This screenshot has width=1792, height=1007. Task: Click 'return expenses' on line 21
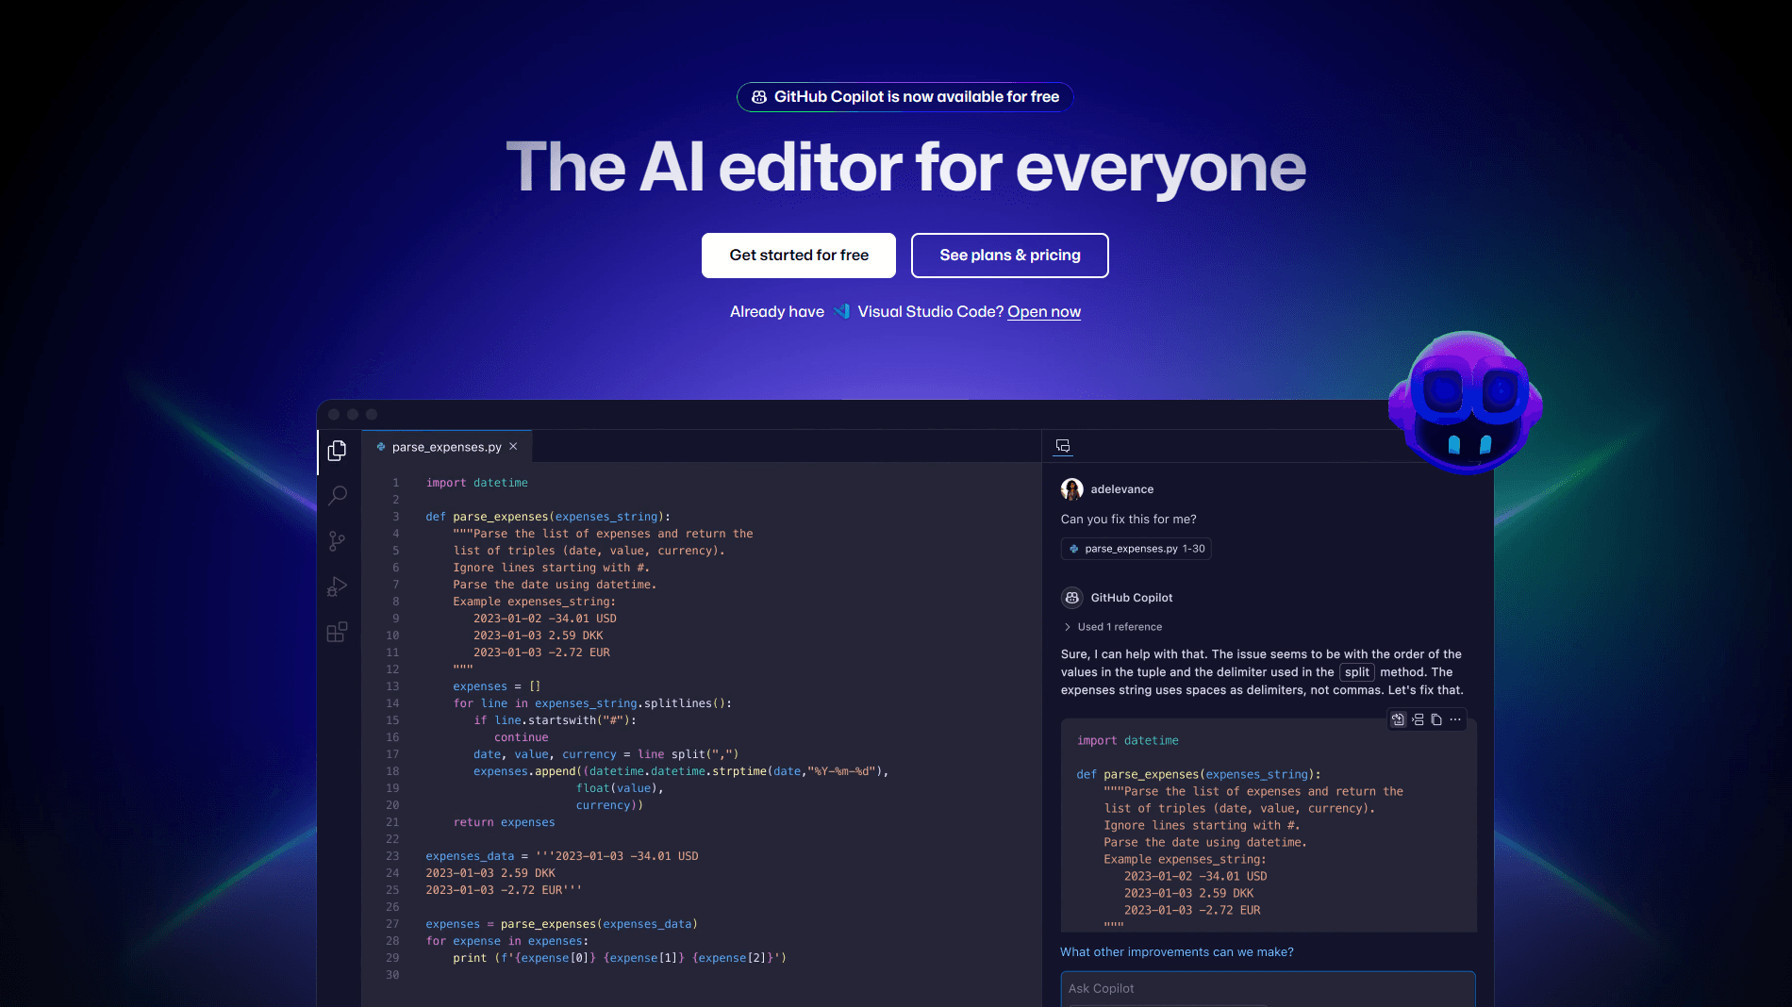(x=504, y=822)
